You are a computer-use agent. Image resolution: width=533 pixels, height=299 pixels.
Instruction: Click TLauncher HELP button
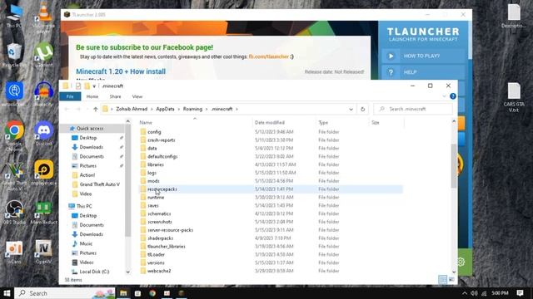point(423,72)
